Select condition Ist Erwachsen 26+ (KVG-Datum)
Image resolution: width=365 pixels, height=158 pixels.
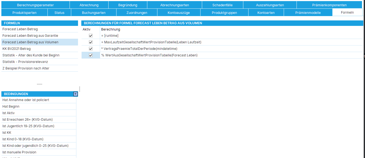coord(28,120)
